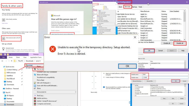Click OK in the Error dialog
The width and height of the screenshot is (189, 106).
click(x=127, y=66)
